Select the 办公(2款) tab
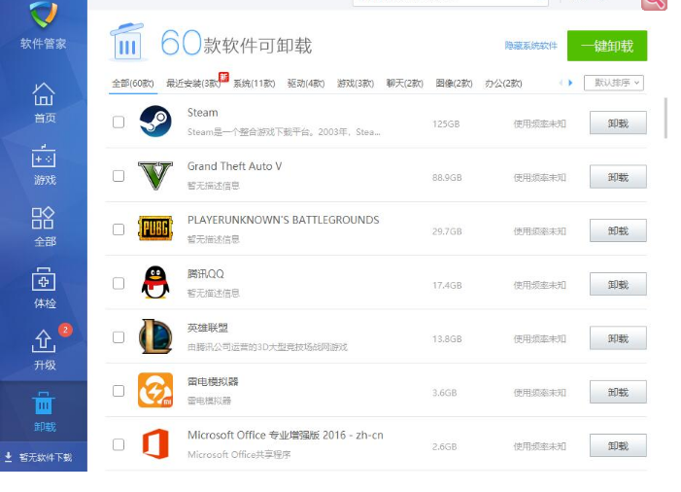The image size is (681, 492). point(503,83)
